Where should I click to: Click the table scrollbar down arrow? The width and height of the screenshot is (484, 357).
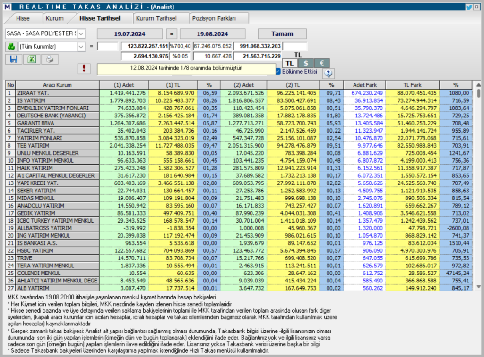(478, 287)
